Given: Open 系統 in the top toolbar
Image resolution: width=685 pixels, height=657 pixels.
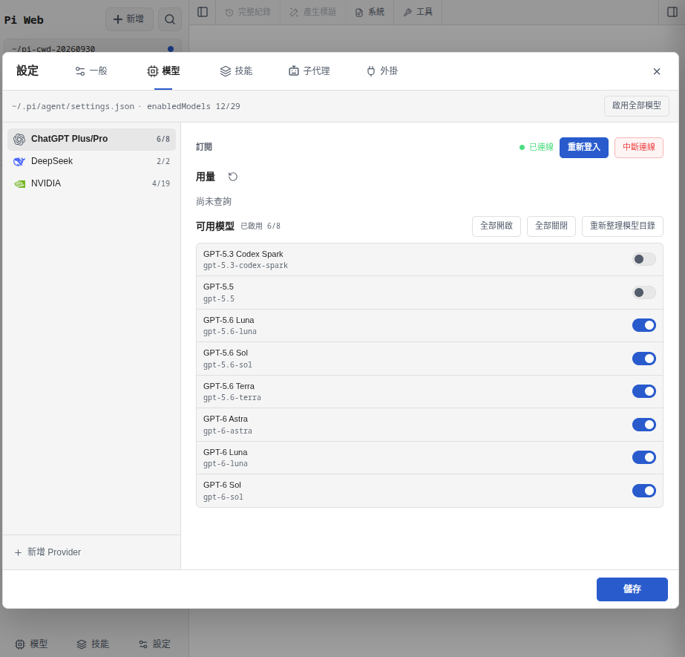Looking at the screenshot, I should tap(370, 12).
